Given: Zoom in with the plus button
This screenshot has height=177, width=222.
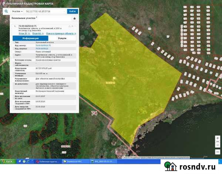Looking at the screenshot, I should (218, 138).
